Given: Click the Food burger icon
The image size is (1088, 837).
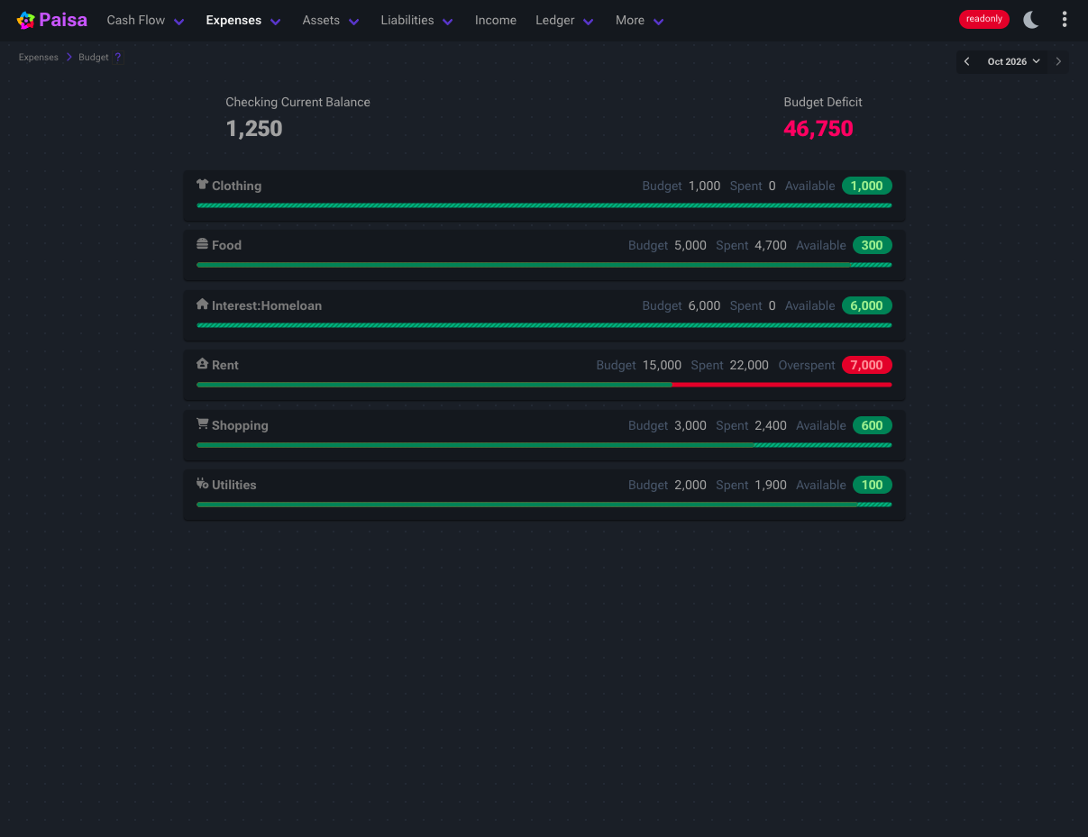Looking at the screenshot, I should [x=202, y=244].
